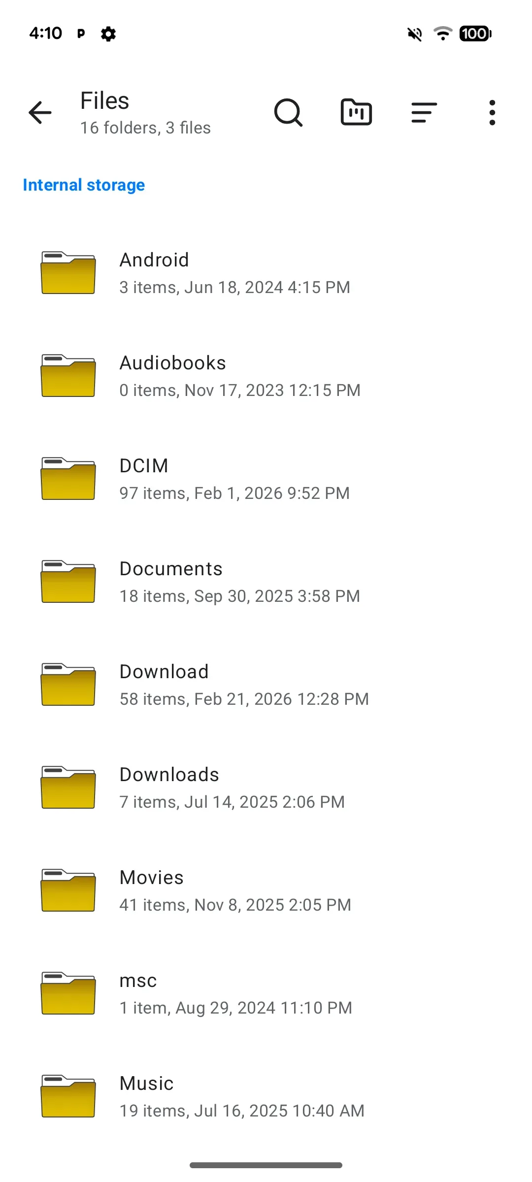Open the Download folder with 58 items
The width and height of the screenshot is (532, 1182).
[266, 685]
